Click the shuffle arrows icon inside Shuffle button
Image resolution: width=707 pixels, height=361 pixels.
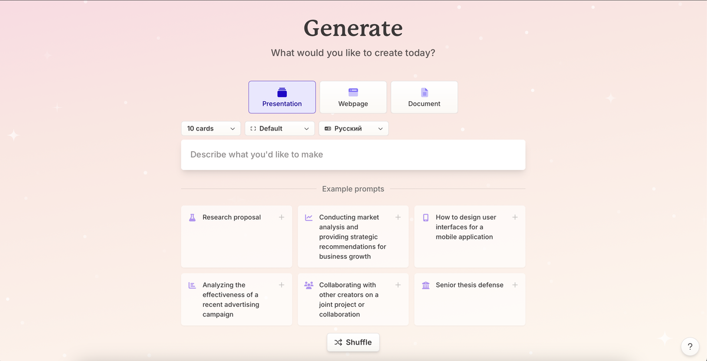339,342
